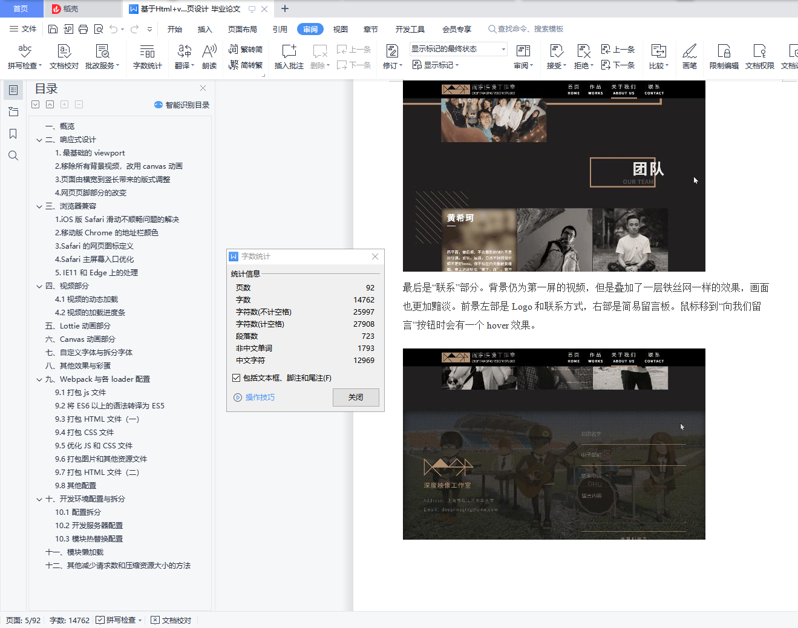
Task: Go to previous change with 上一条
Action: pos(618,49)
